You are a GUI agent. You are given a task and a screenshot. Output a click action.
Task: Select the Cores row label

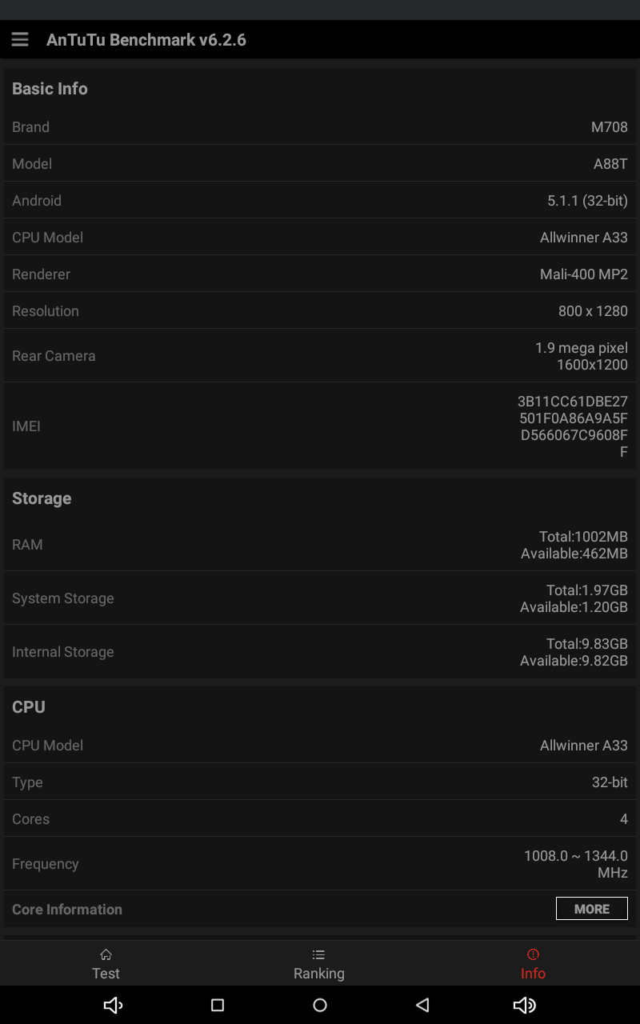point(30,819)
